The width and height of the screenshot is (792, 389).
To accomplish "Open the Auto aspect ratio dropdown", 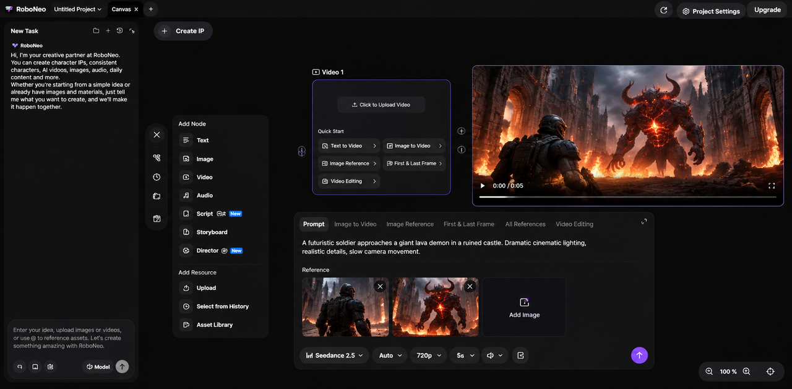I will tap(390, 356).
